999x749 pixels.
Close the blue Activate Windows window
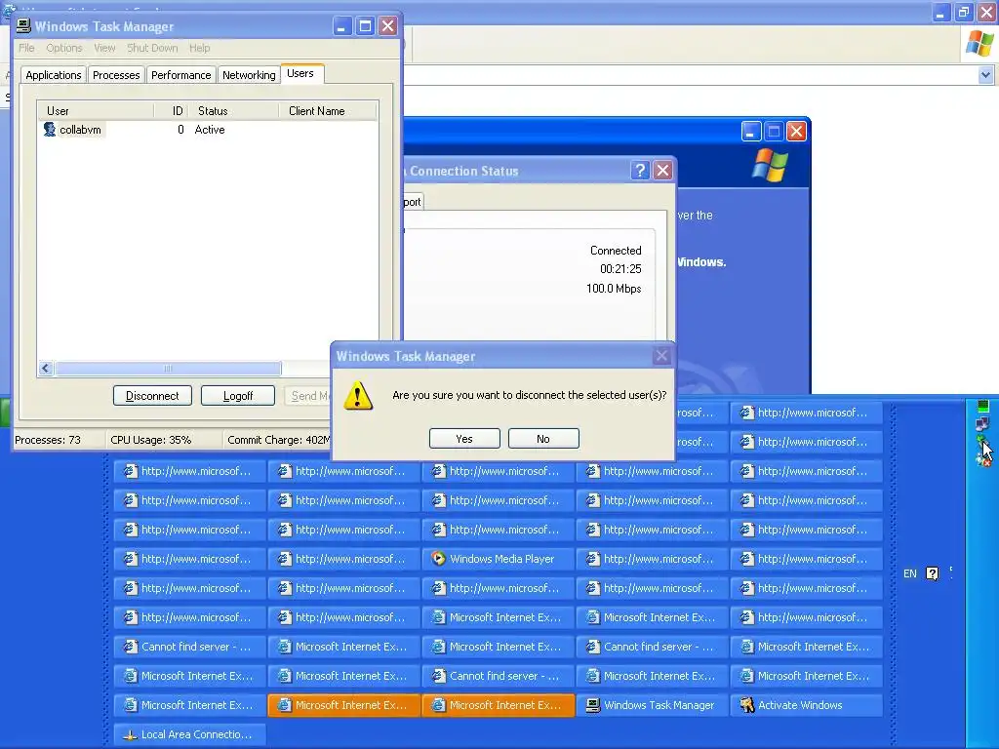click(796, 132)
